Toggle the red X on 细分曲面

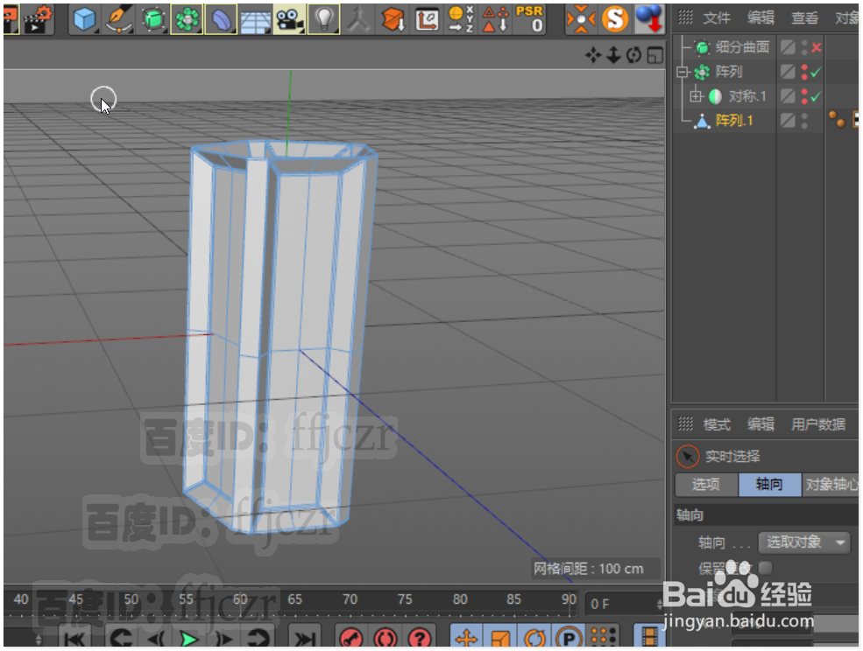coord(817,48)
